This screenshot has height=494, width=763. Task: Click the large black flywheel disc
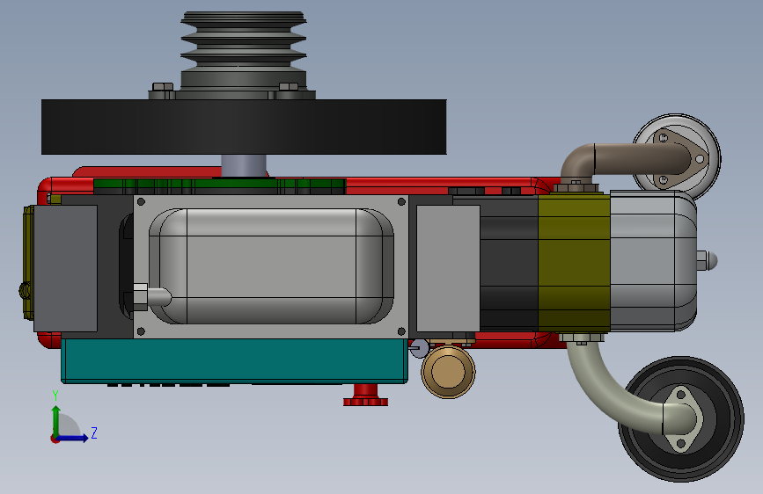tap(244, 127)
